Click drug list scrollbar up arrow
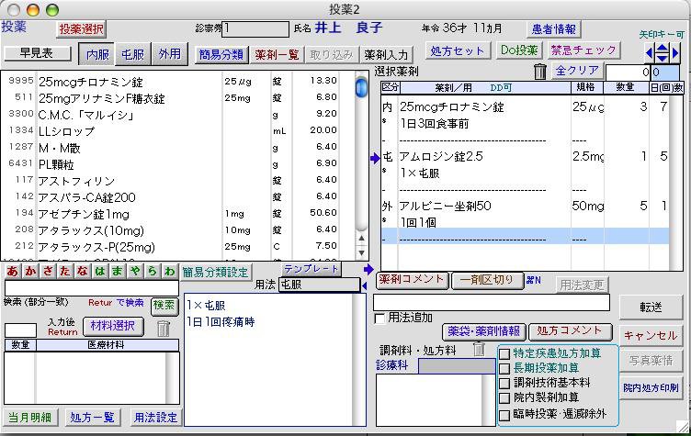Viewport: 691px width, 436px height. point(361,239)
